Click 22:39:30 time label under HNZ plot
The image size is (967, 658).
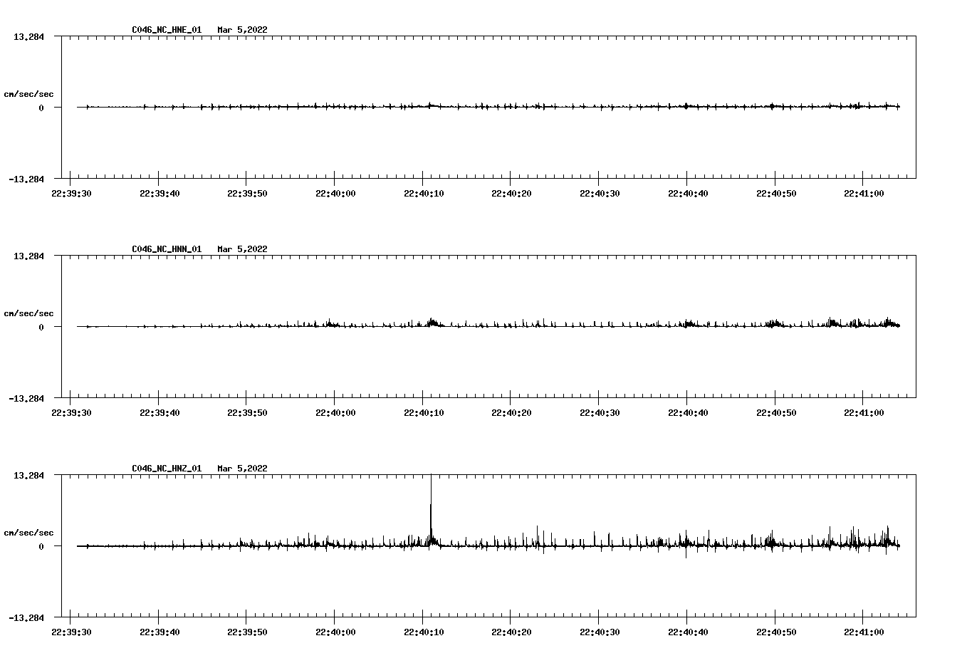click(70, 632)
